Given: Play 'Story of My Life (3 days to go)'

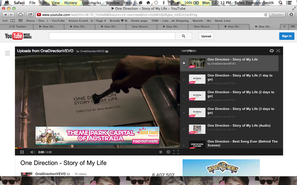Looking at the screenshot, I should point(229,113).
